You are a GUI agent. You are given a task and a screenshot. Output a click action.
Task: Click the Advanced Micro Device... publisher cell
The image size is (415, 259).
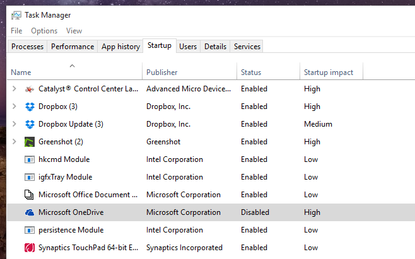pos(189,89)
